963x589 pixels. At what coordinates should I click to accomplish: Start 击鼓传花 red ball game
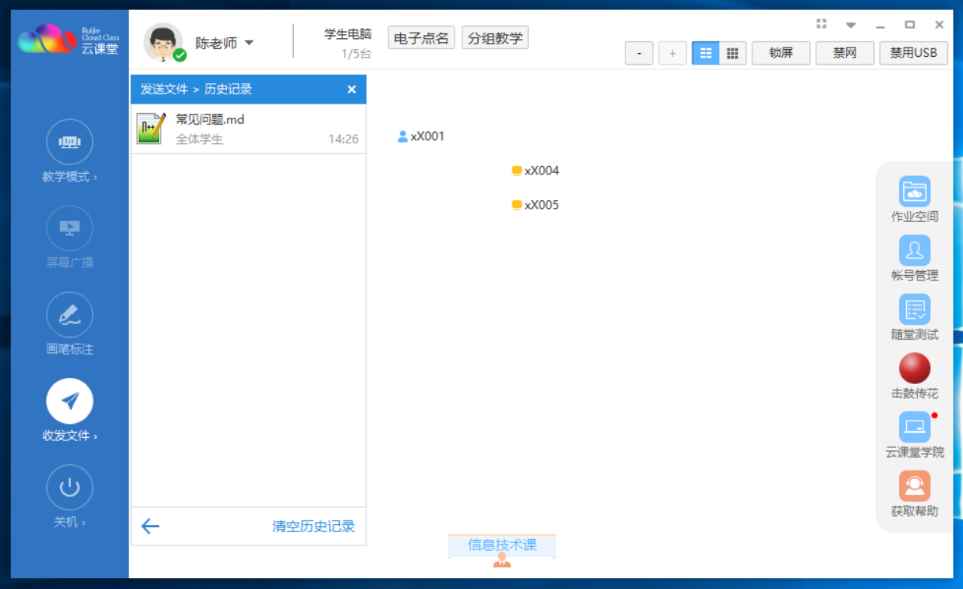[x=915, y=369]
